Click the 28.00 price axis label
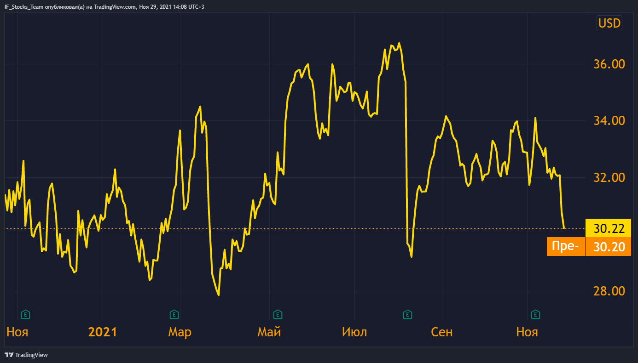 click(x=609, y=291)
